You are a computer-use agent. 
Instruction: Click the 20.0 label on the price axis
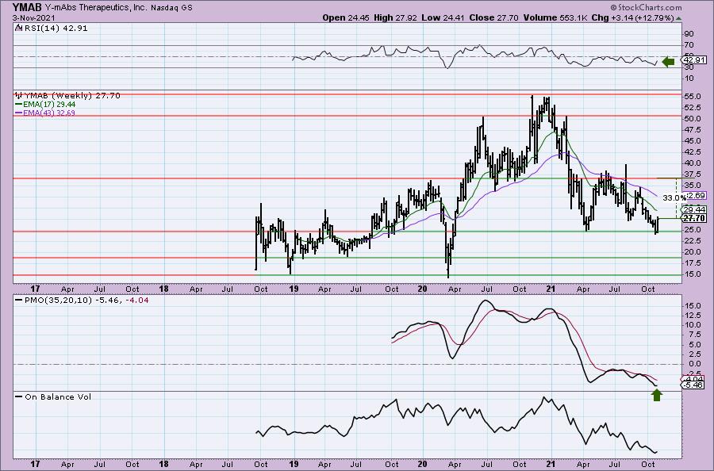coord(691,252)
